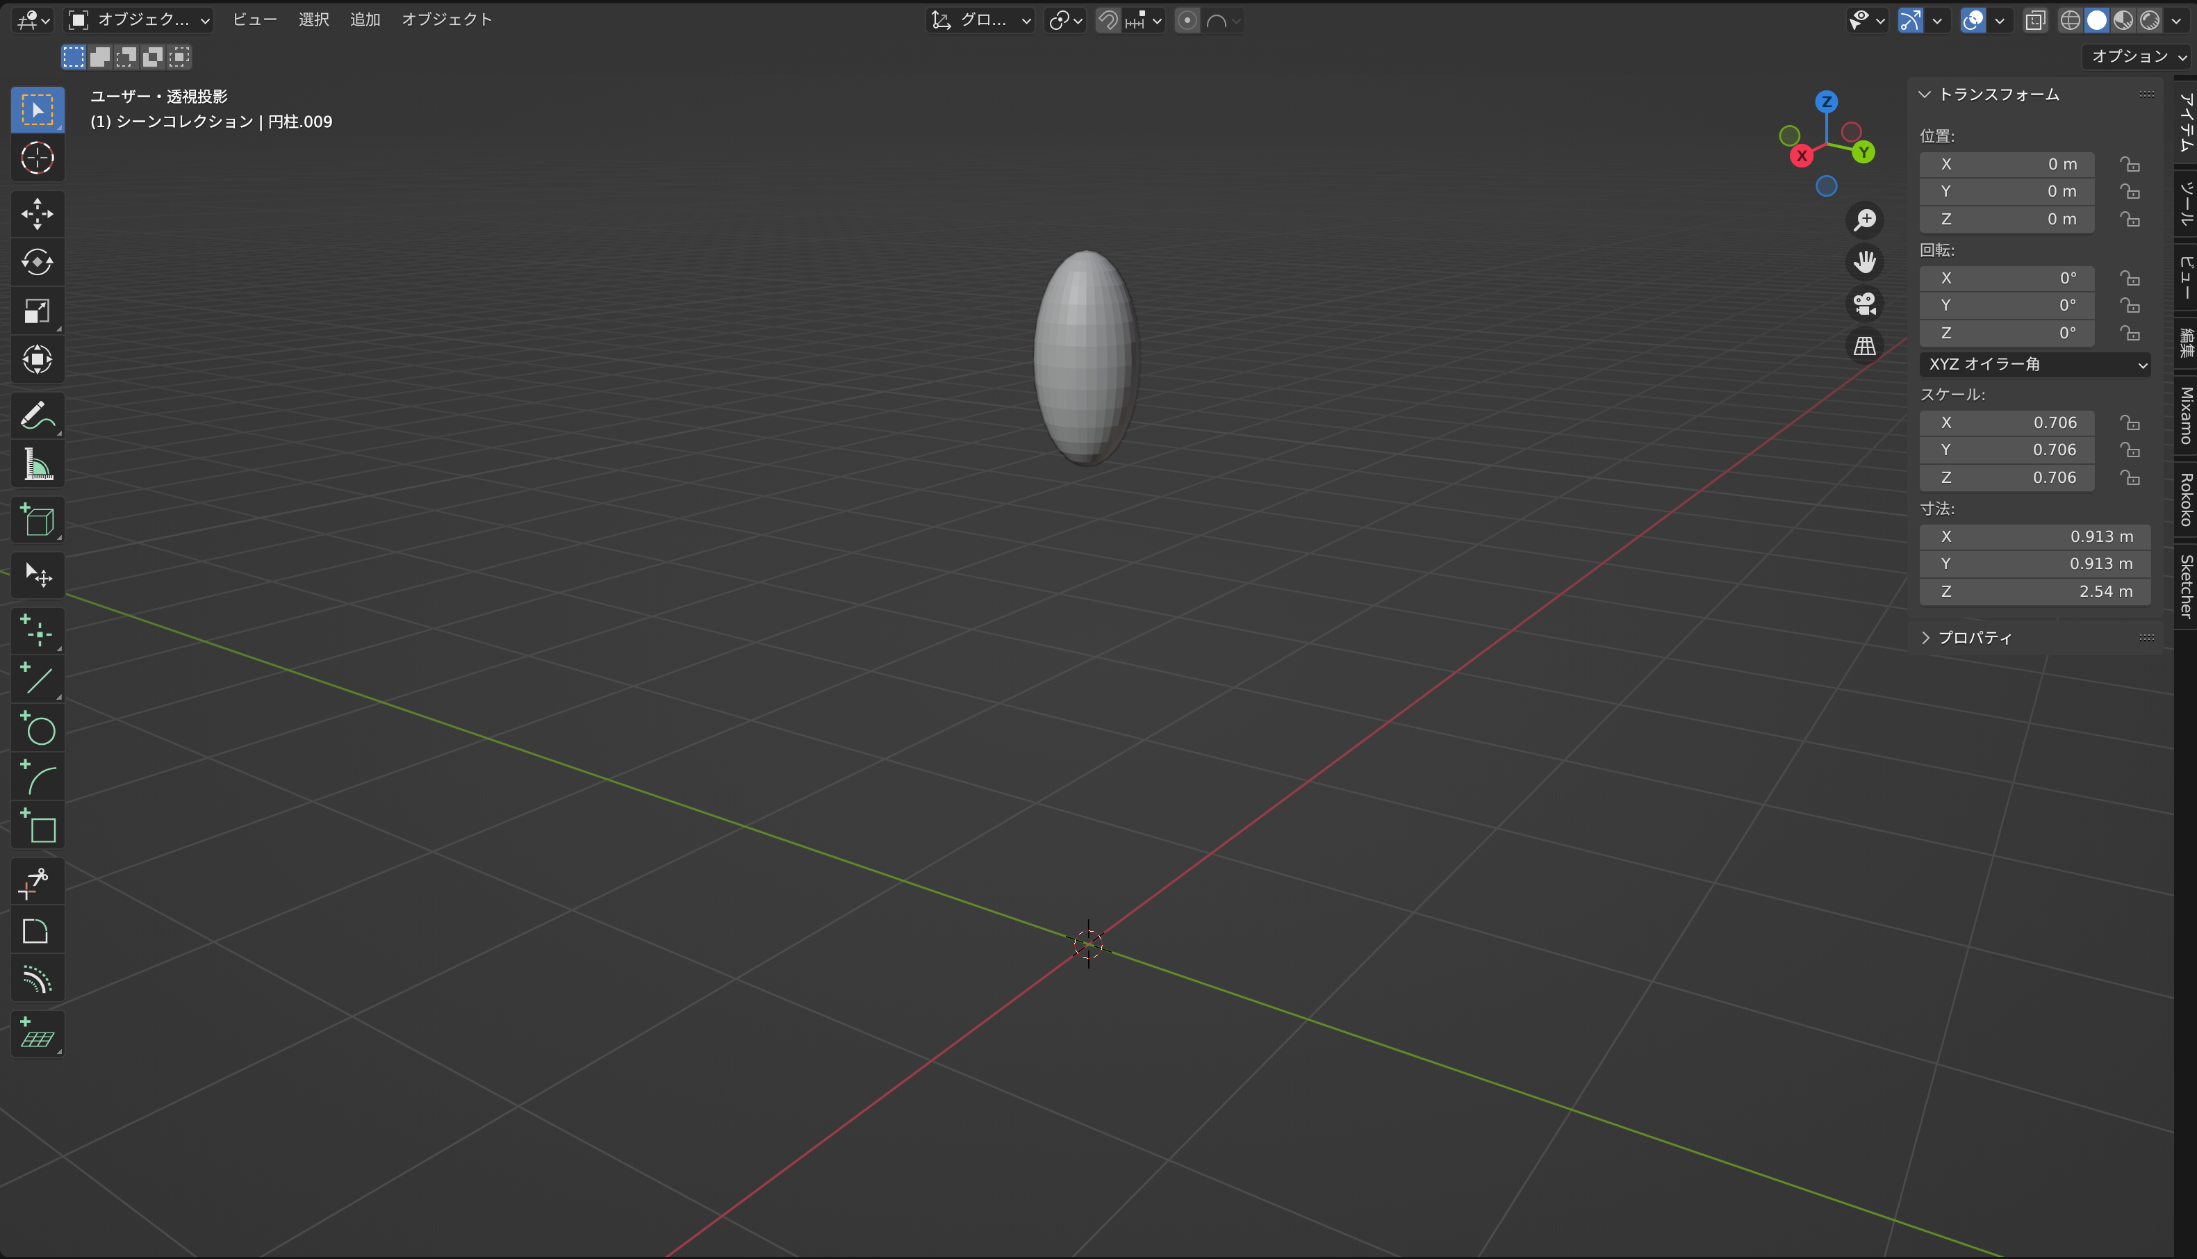Open the pivot point dropdown
The width and height of the screenshot is (2197, 1259).
coord(1065,20)
